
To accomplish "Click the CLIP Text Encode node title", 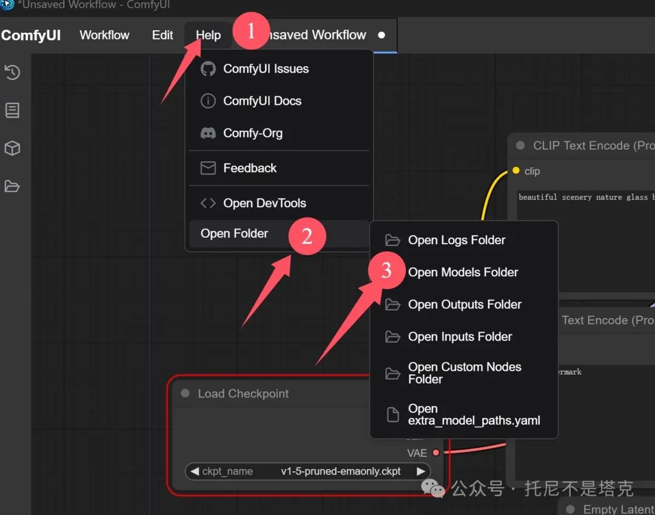I will pos(594,145).
